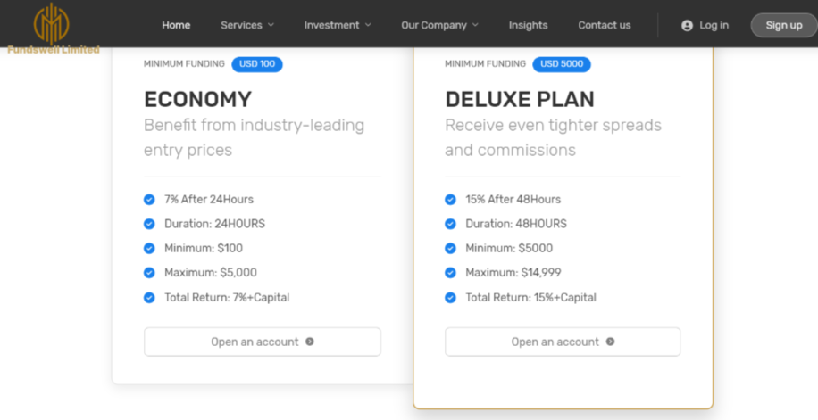Click the USD 100 minimum funding badge
The height and width of the screenshot is (420, 818).
[x=257, y=64]
